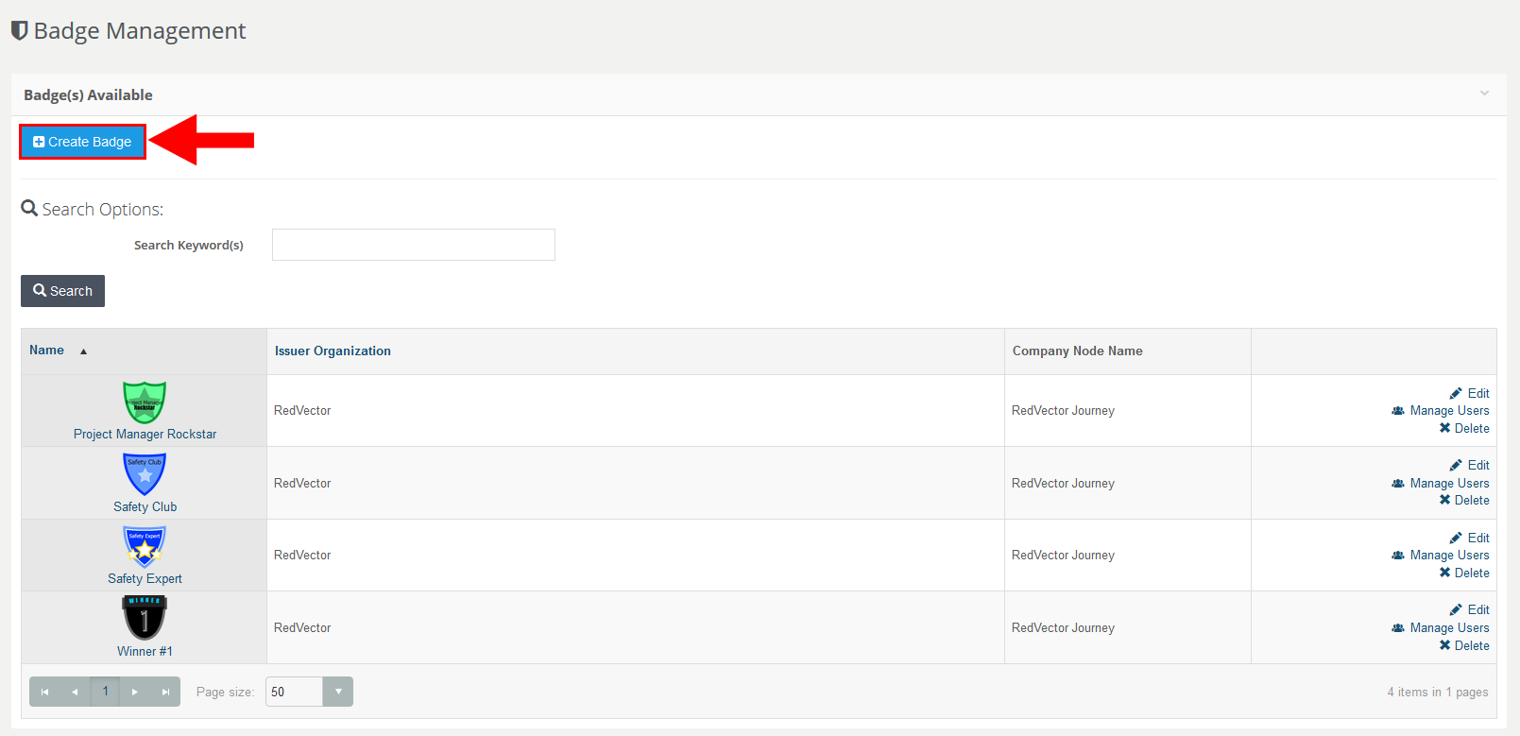
Task: Click the Winner #1 badge icon
Action: [145, 618]
